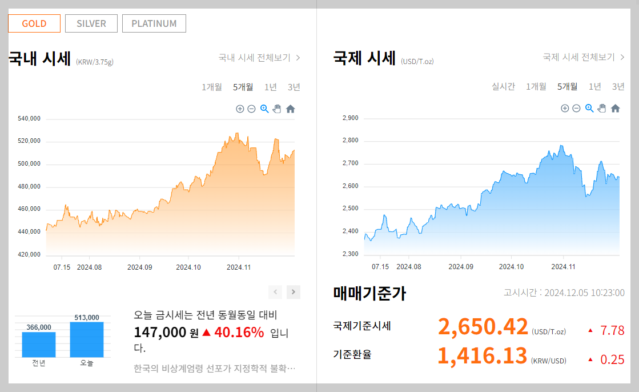Select the pan hand tool on domestic chart
Viewport: 639px width, 392px height.
(277, 109)
